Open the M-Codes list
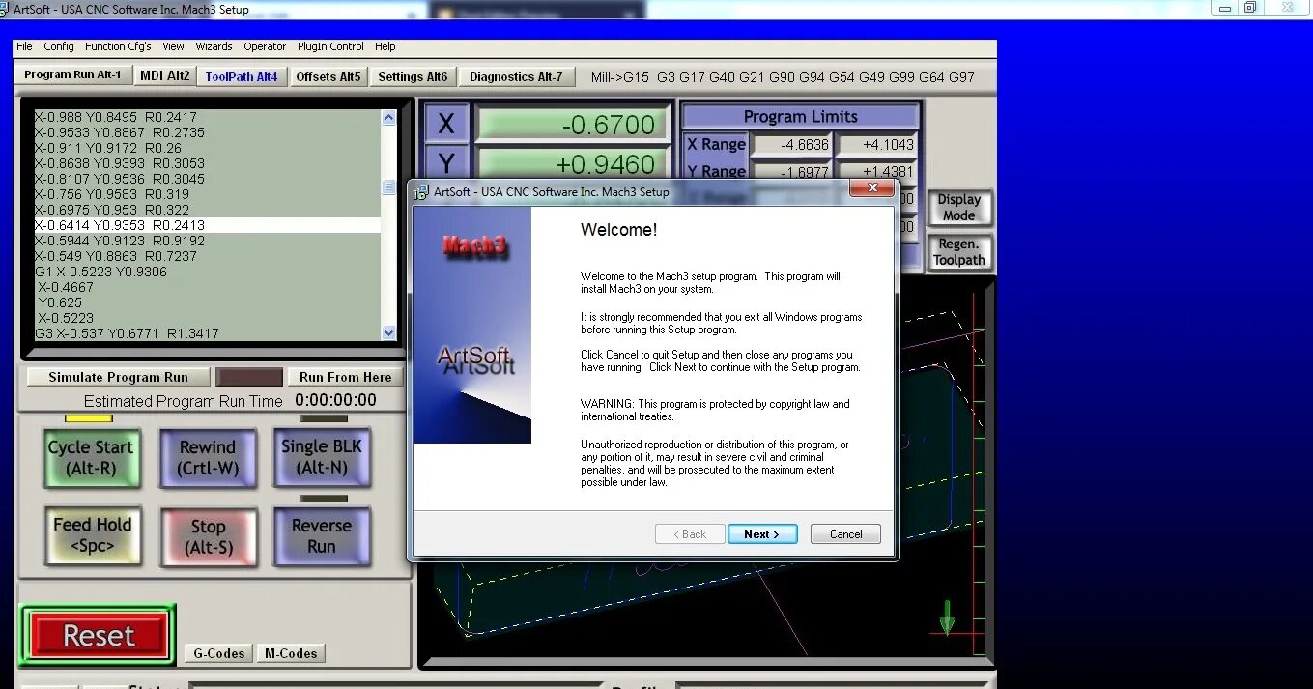Image resolution: width=1313 pixels, height=689 pixels. tap(291, 653)
